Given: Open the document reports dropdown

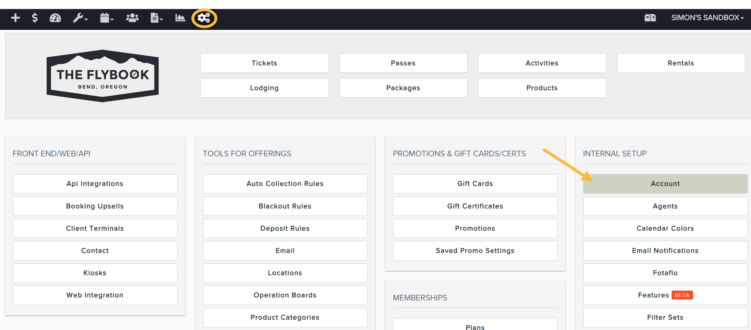Looking at the screenshot, I should click(157, 18).
